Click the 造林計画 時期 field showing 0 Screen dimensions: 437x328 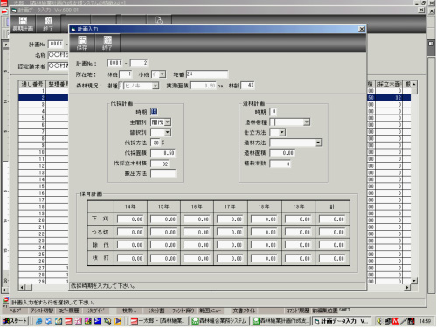(274, 111)
